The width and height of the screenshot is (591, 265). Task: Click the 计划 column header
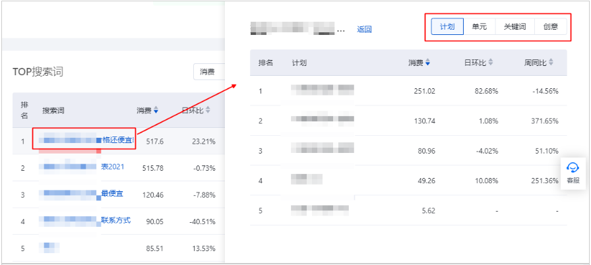pos(299,63)
